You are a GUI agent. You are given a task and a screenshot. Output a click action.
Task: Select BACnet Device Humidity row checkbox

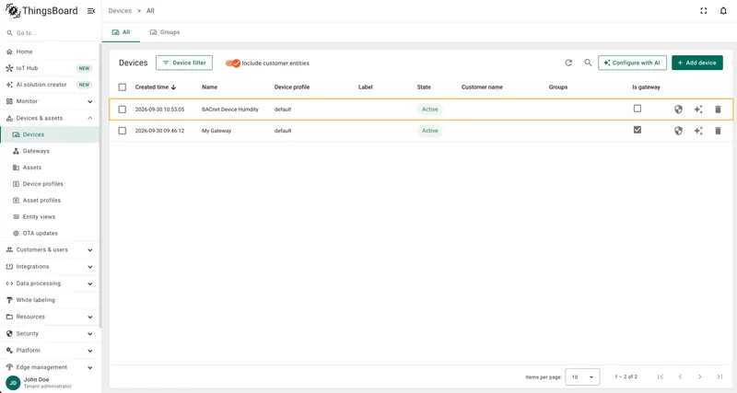[123, 110]
